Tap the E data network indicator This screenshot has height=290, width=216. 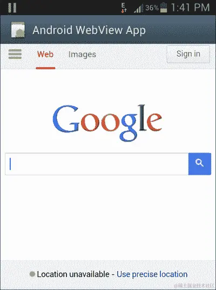[124, 8]
